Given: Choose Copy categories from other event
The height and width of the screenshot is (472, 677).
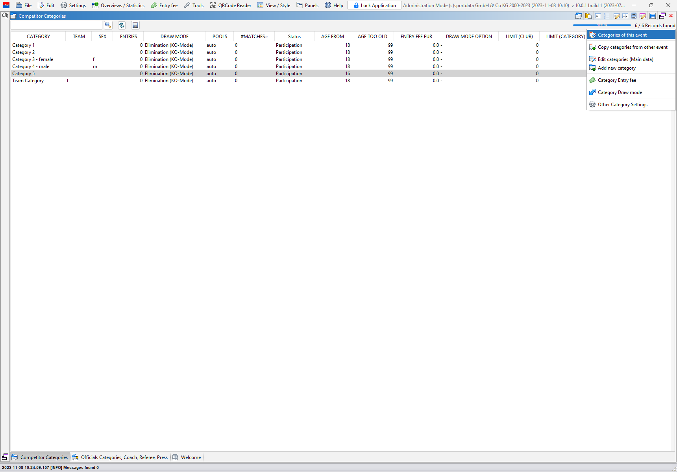Looking at the screenshot, I should [631, 47].
